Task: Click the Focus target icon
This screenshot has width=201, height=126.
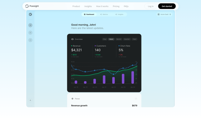Action: (x=72, y=99)
